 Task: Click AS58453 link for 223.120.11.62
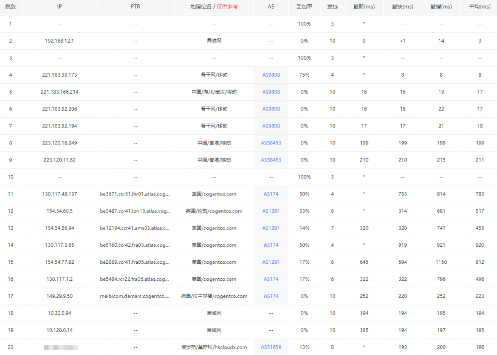(x=271, y=160)
